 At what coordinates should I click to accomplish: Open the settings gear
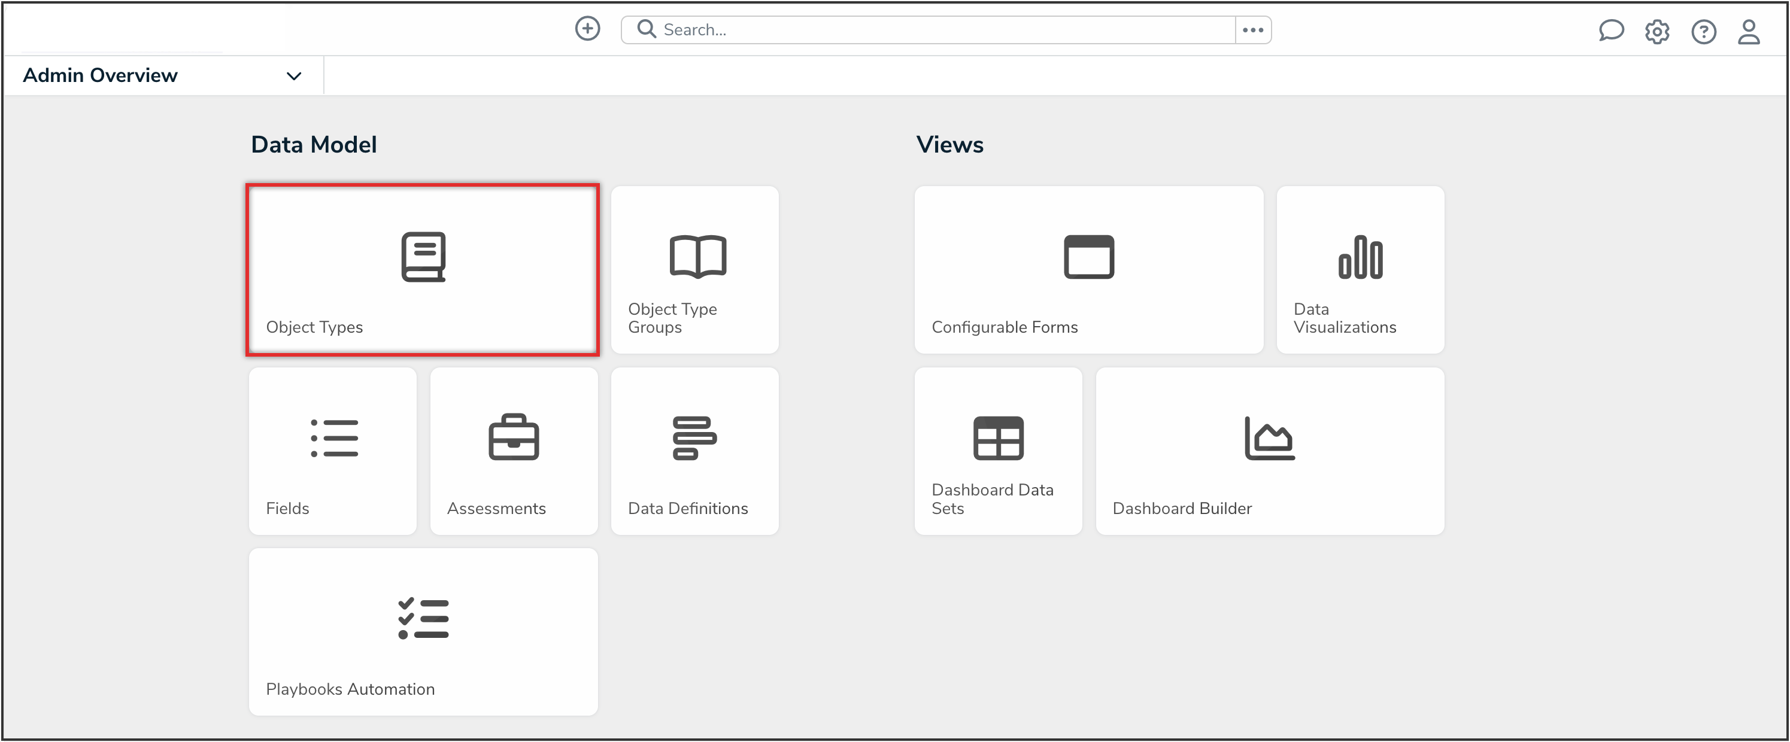(x=1657, y=31)
